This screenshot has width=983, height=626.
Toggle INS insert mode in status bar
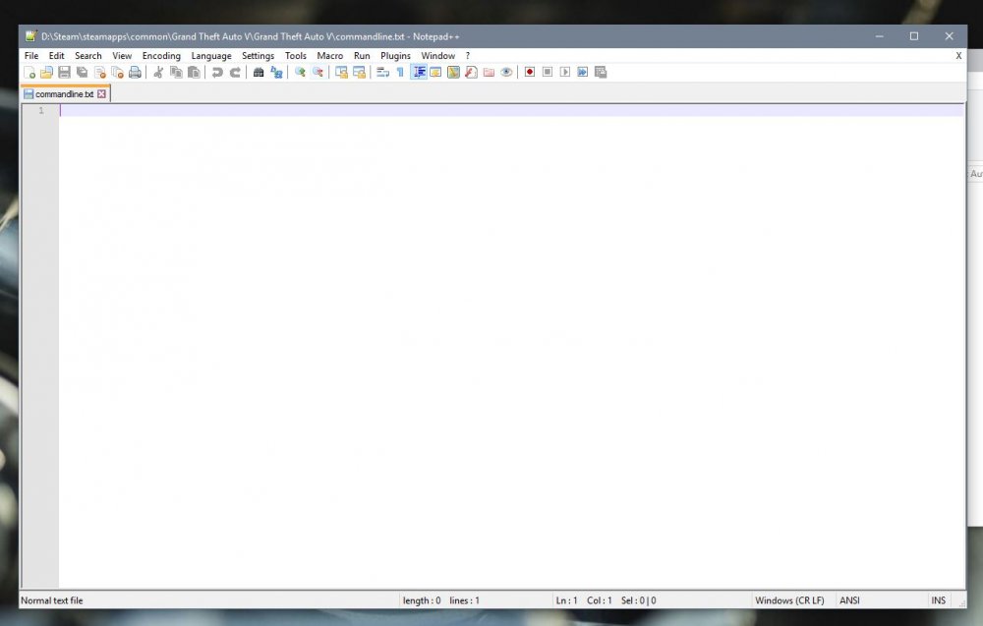tap(938, 600)
